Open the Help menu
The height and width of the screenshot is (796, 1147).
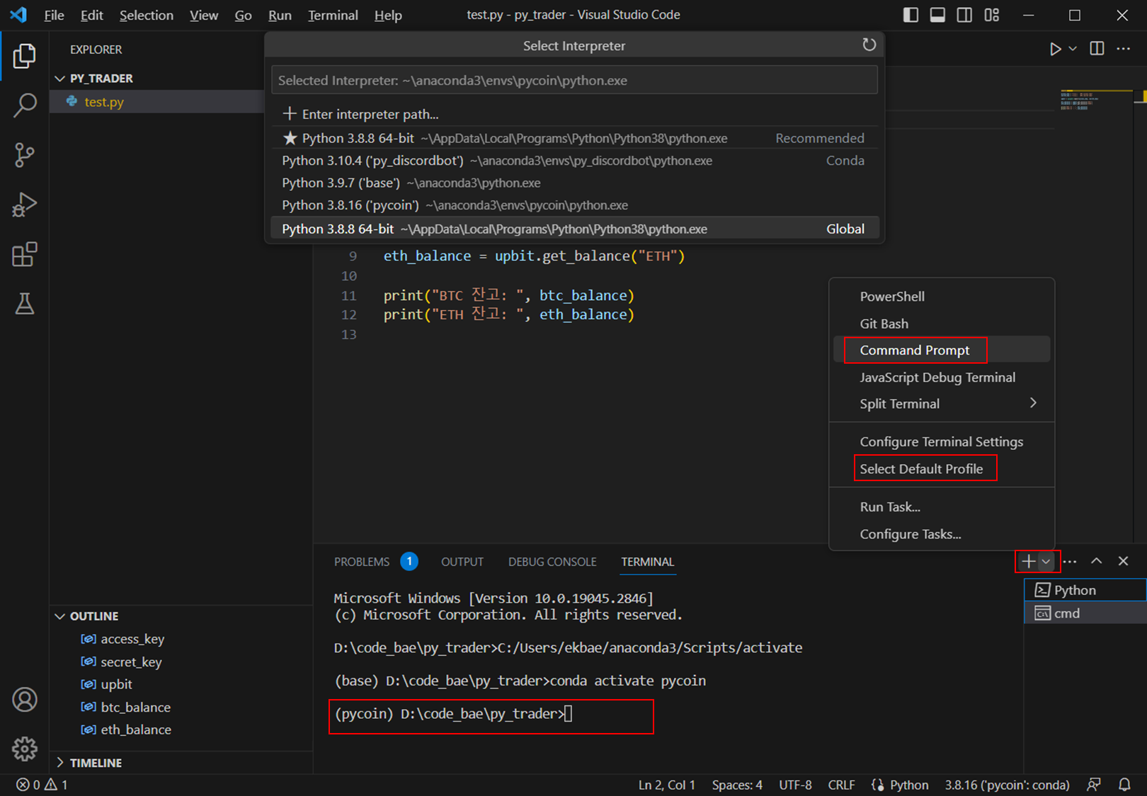pyautogui.click(x=388, y=15)
